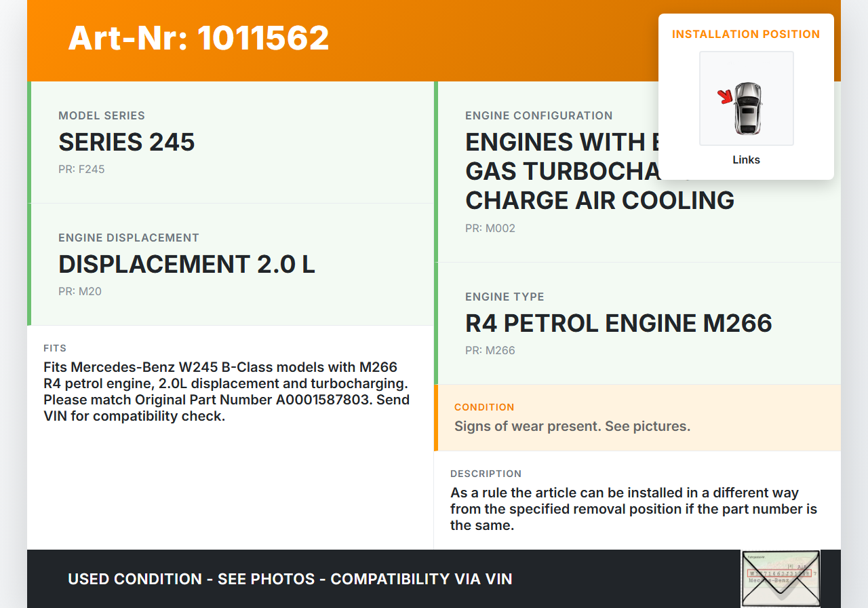Click the VIN document thumbnail in footer
The width and height of the screenshot is (868, 608).
tap(780, 578)
